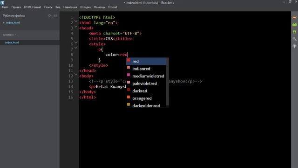The height and width of the screenshot is (168, 298).
Task: Open the Навигация menu
Action: coord(70,7)
